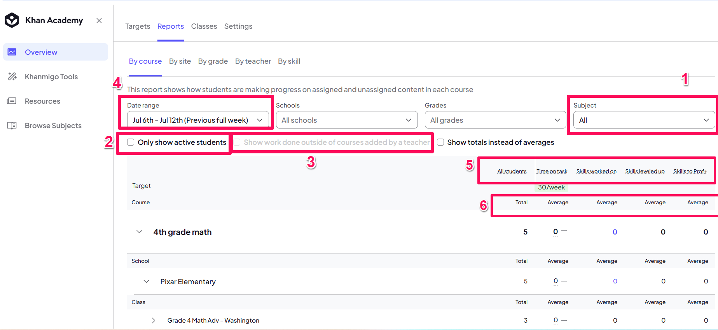Click the 4th grade math course name
Image resolution: width=718 pixels, height=330 pixels.
click(182, 232)
